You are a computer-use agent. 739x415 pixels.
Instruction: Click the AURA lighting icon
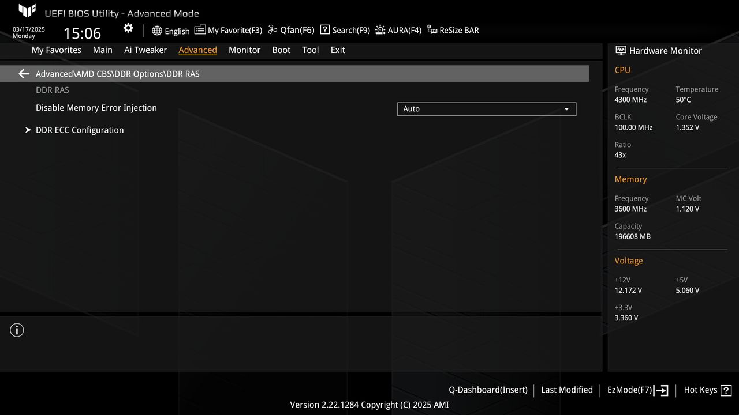coord(380,30)
